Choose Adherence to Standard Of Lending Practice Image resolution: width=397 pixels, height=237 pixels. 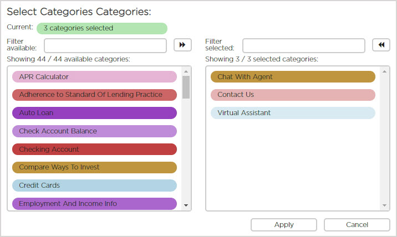point(94,95)
